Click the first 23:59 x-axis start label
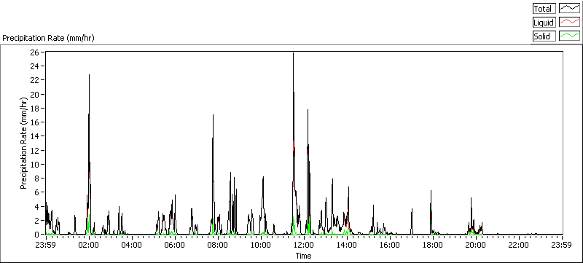The width and height of the screenshot is (583, 263). pos(45,245)
